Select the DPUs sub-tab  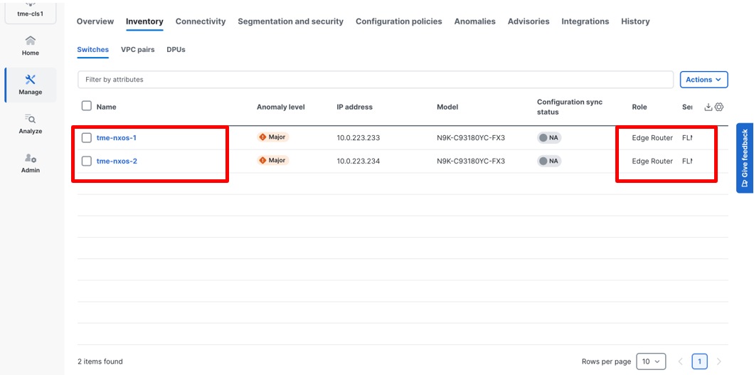pyautogui.click(x=176, y=50)
